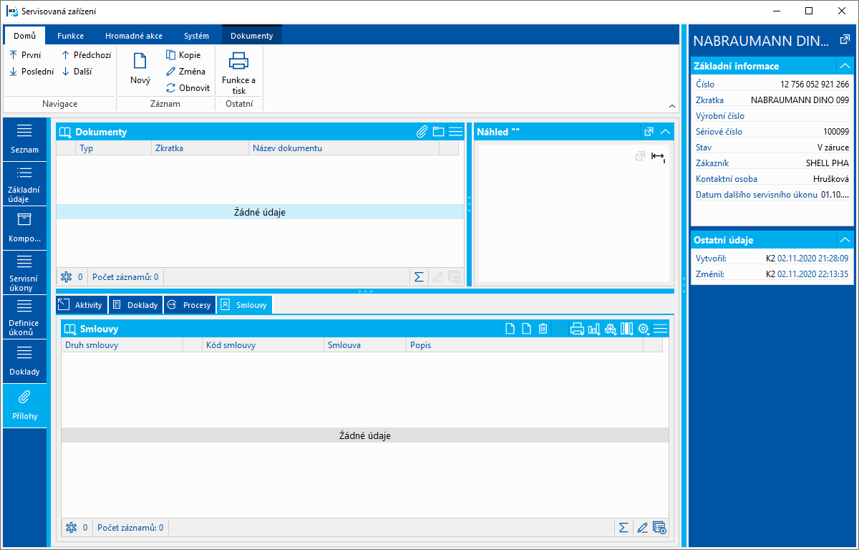Switch to the Doklady bottom tab
Image resolution: width=859 pixels, height=550 pixels.
click(x=135, y=304)
